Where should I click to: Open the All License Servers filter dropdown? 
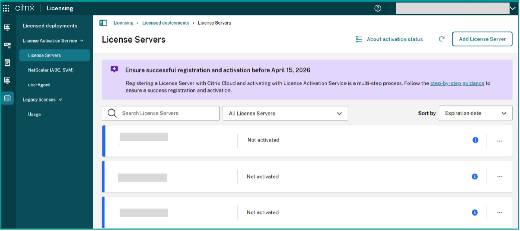click(285, 113)
